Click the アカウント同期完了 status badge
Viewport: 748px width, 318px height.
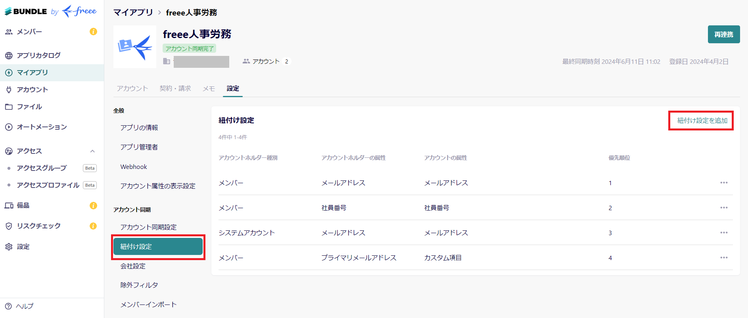point(189,48)
